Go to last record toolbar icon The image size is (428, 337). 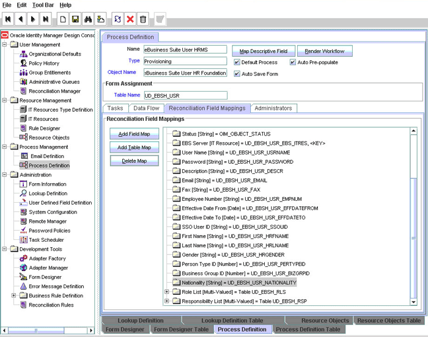click(x=46, y=19)
